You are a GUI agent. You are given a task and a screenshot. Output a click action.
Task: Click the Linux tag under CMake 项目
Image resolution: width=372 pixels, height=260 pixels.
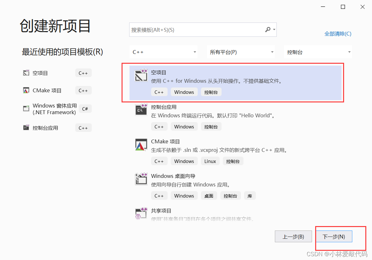point(210,161)
